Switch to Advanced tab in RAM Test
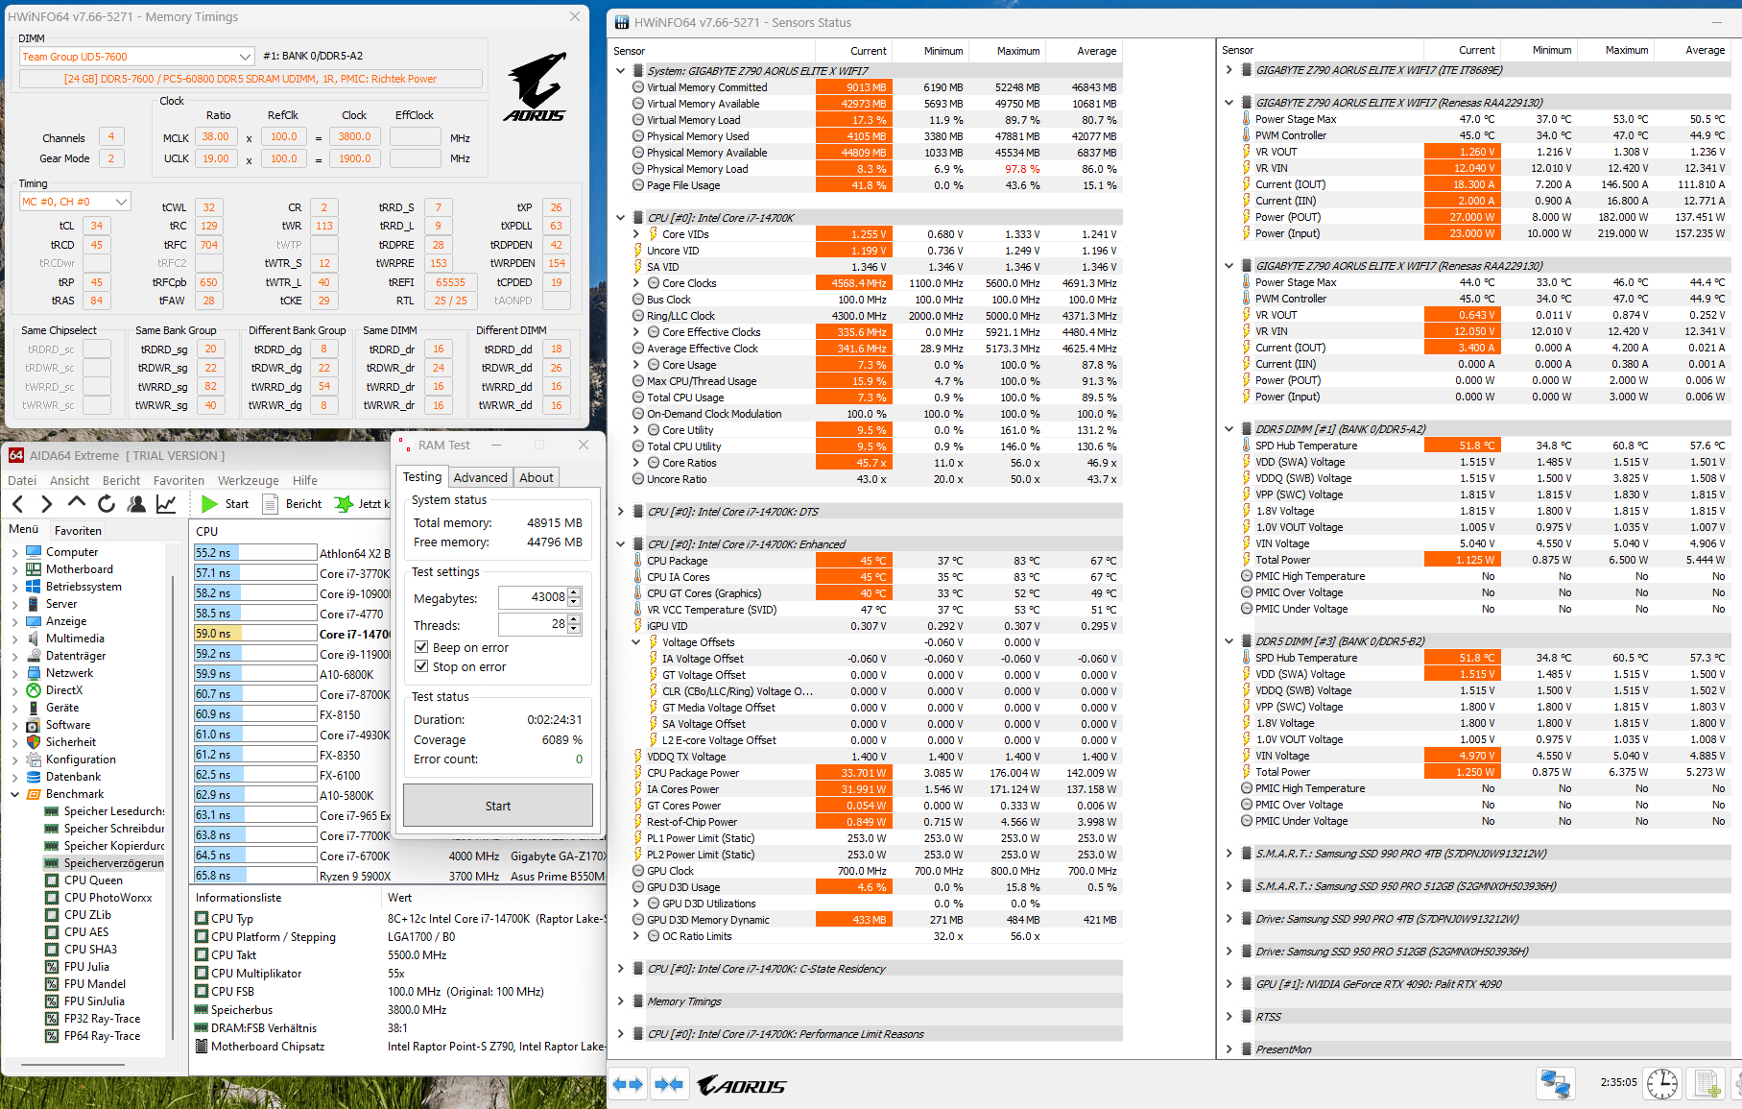 click(480, 477)
